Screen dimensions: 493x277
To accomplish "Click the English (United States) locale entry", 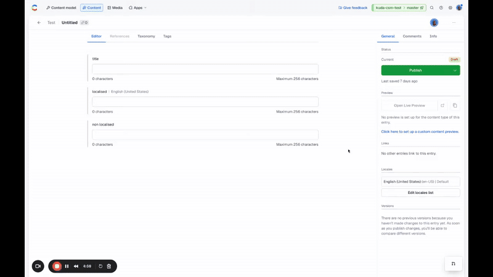I will [x=421, y=182].
